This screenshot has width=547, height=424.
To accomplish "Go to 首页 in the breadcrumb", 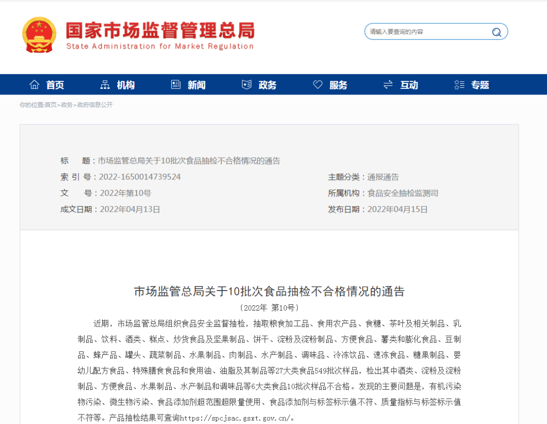I will 51,105.
